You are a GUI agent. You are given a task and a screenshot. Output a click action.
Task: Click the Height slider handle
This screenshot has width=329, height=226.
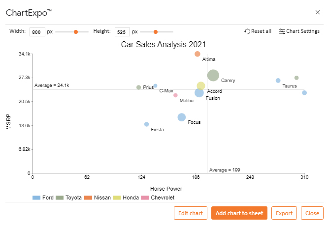click(x=156, y=32)
